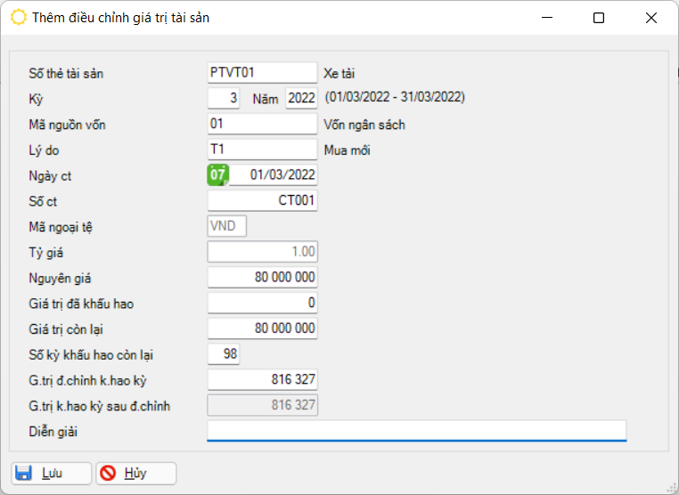Screen dimensions: 679x495
Task: Click the Năm year field 2022
Action: click(x=301, y=98)
